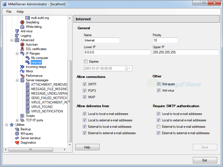Uncheck Local to external under Require SMTP authentication
Image resolution: width=223 pixels, height=167 pixels.
(x=158, y=120)
